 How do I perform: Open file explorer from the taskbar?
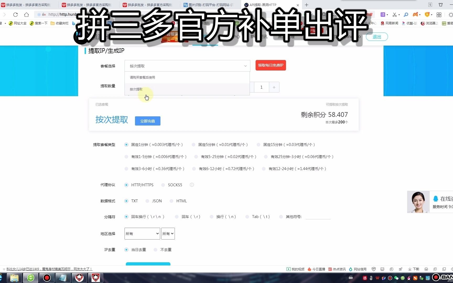[14, 278]
